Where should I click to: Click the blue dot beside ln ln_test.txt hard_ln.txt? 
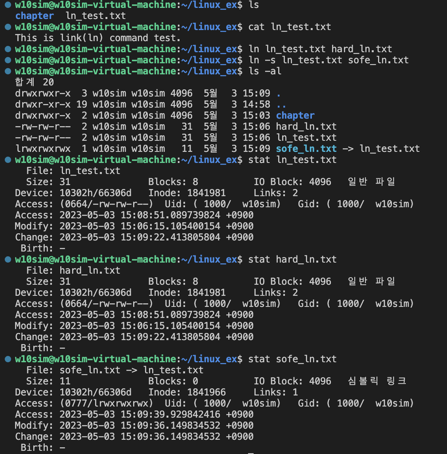(x=8, y=49)
